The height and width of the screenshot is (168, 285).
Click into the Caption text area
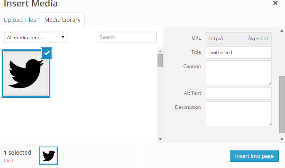coord(239,73)
